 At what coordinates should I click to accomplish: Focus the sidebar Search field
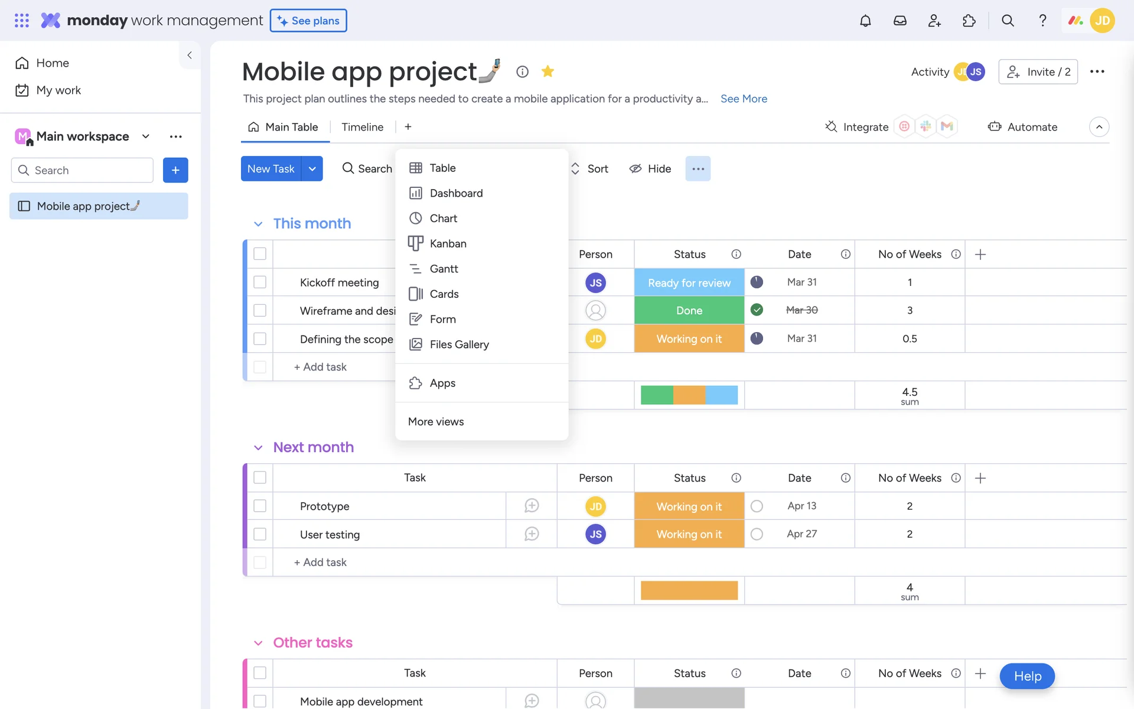83,170
